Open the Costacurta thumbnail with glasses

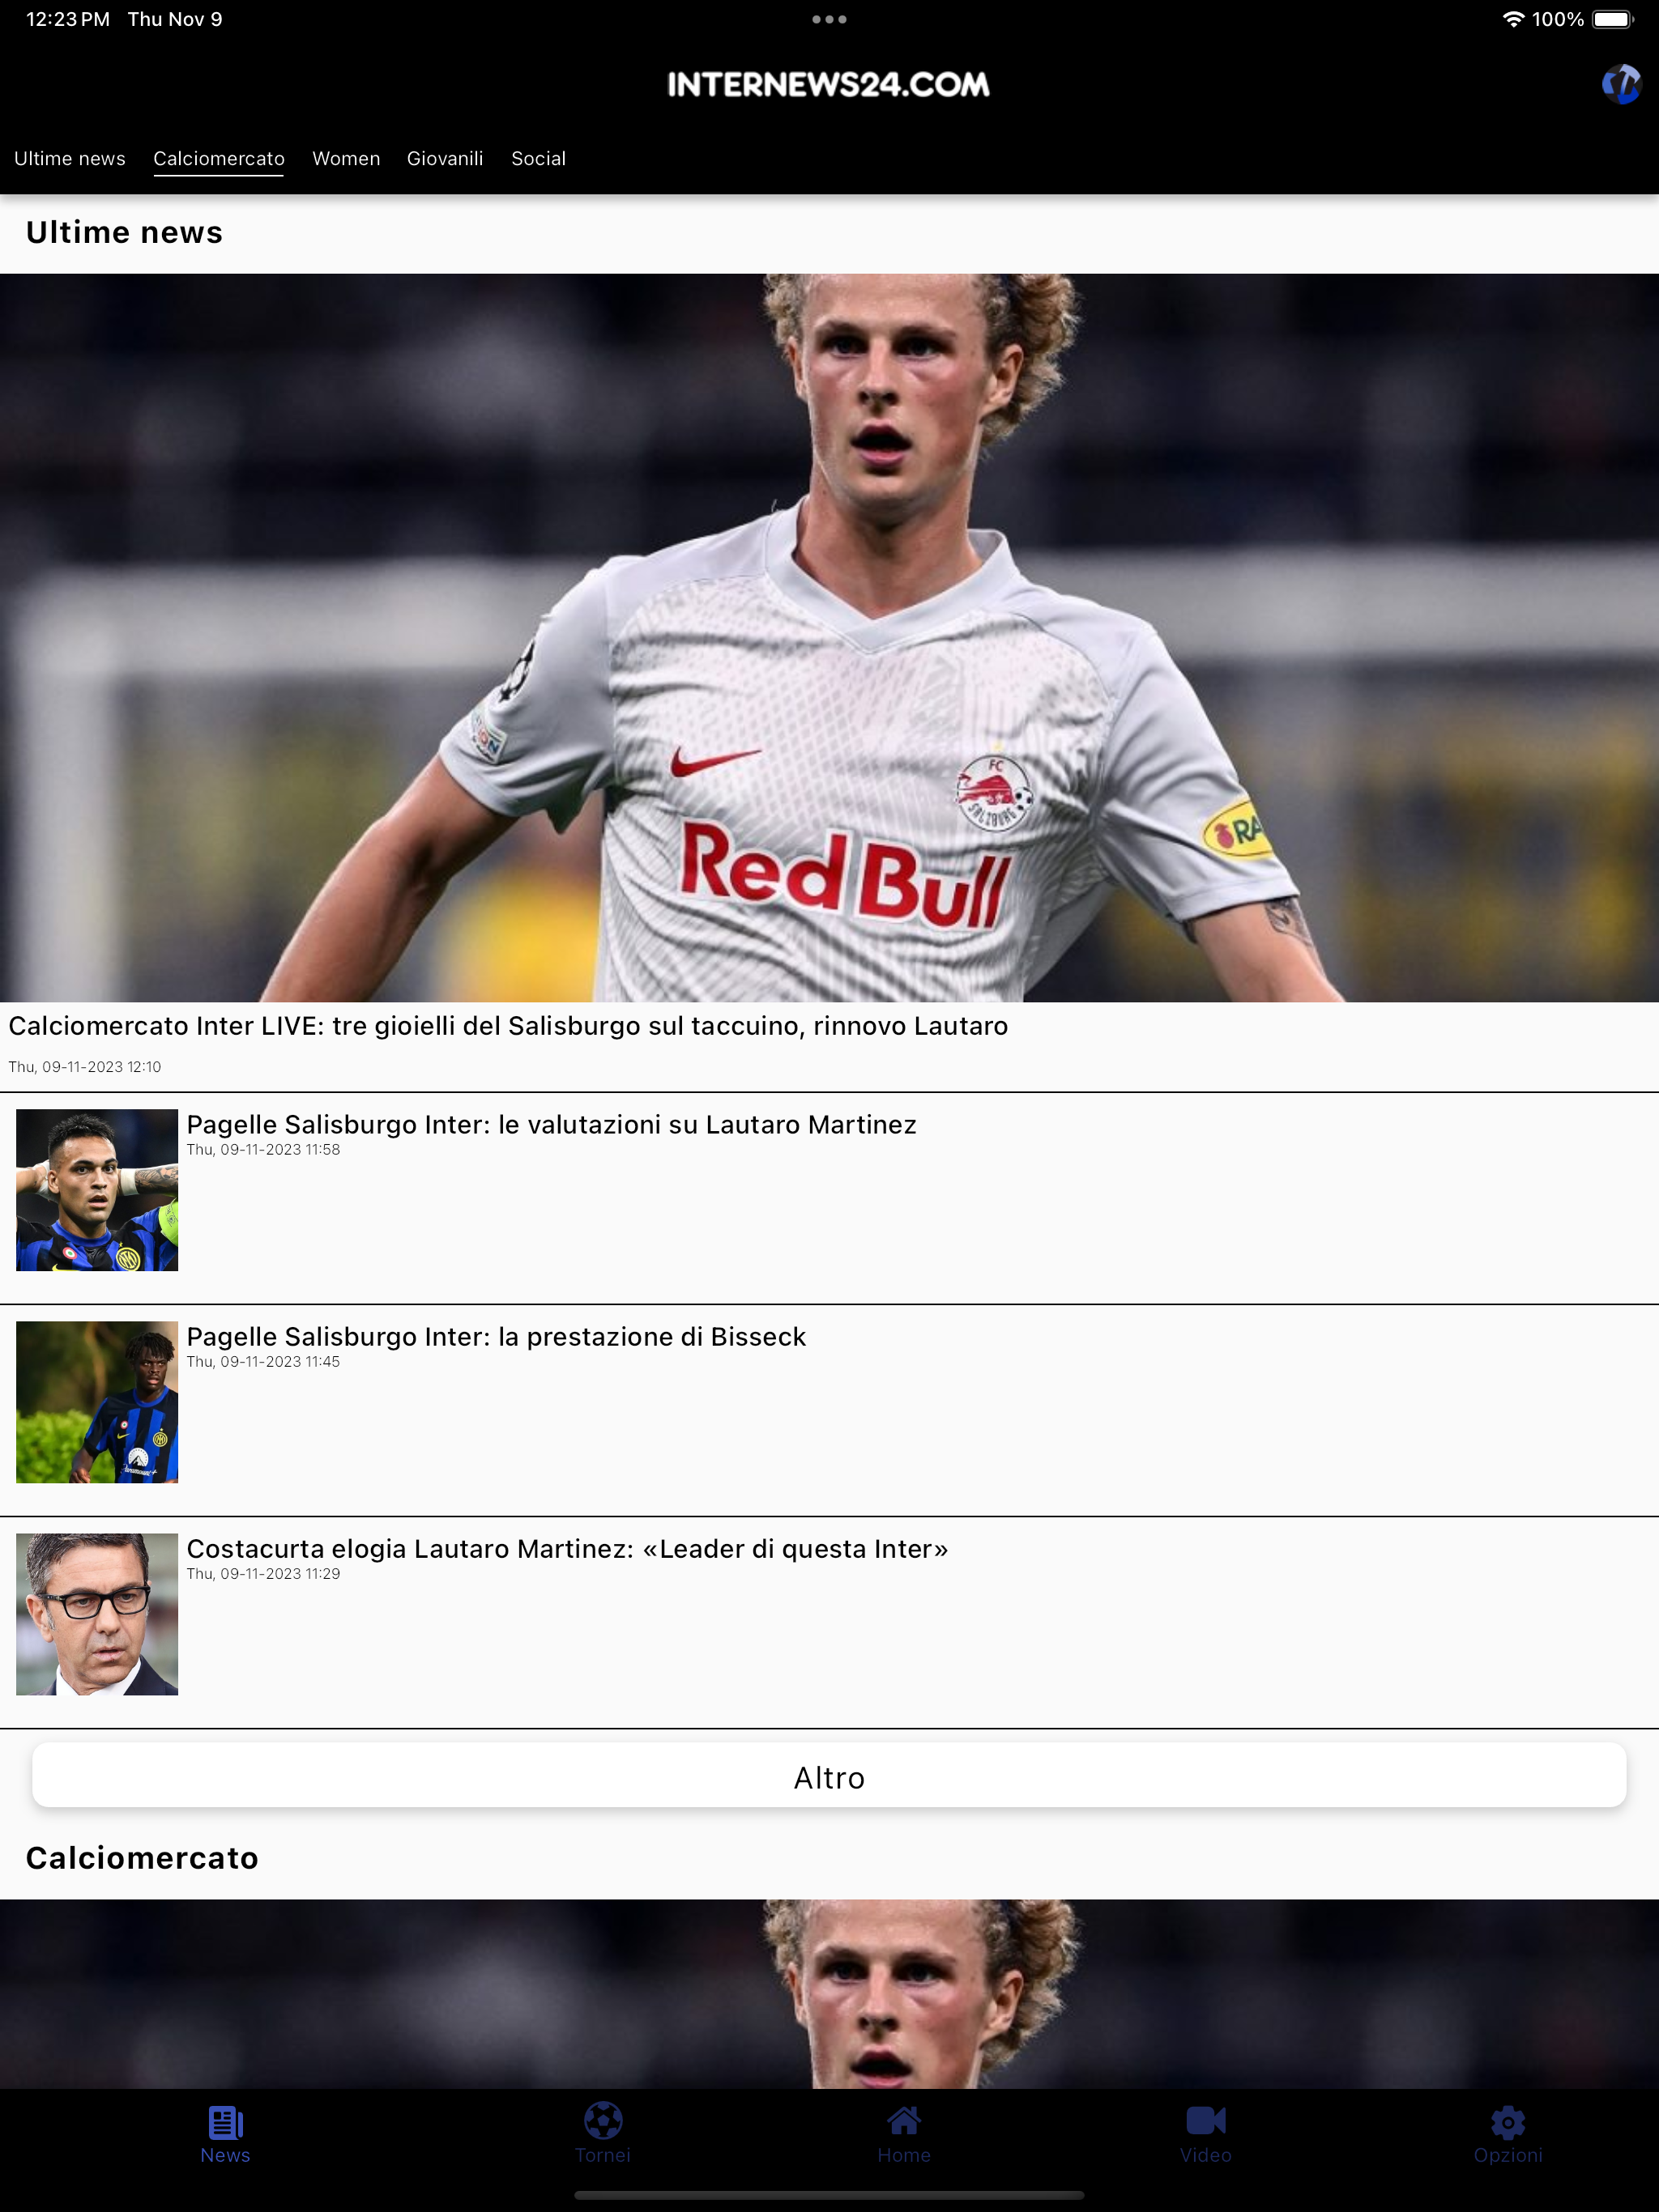point(97,1614)
